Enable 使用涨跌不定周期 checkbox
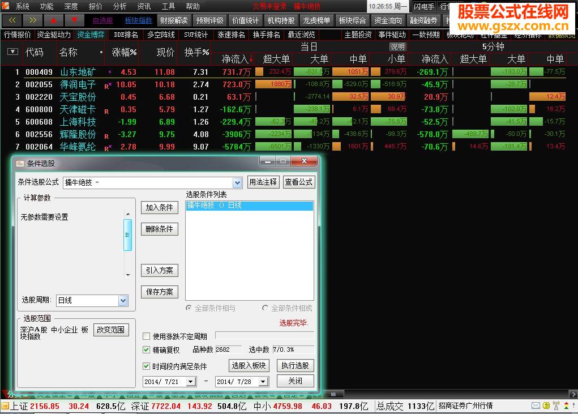The image size is (578, 414). pos(147,336)
